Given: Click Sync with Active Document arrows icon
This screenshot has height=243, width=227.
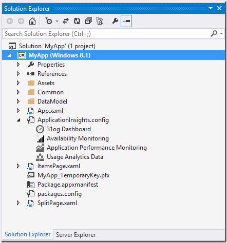Looking at the screenshot, I should [x=66, y=21].
